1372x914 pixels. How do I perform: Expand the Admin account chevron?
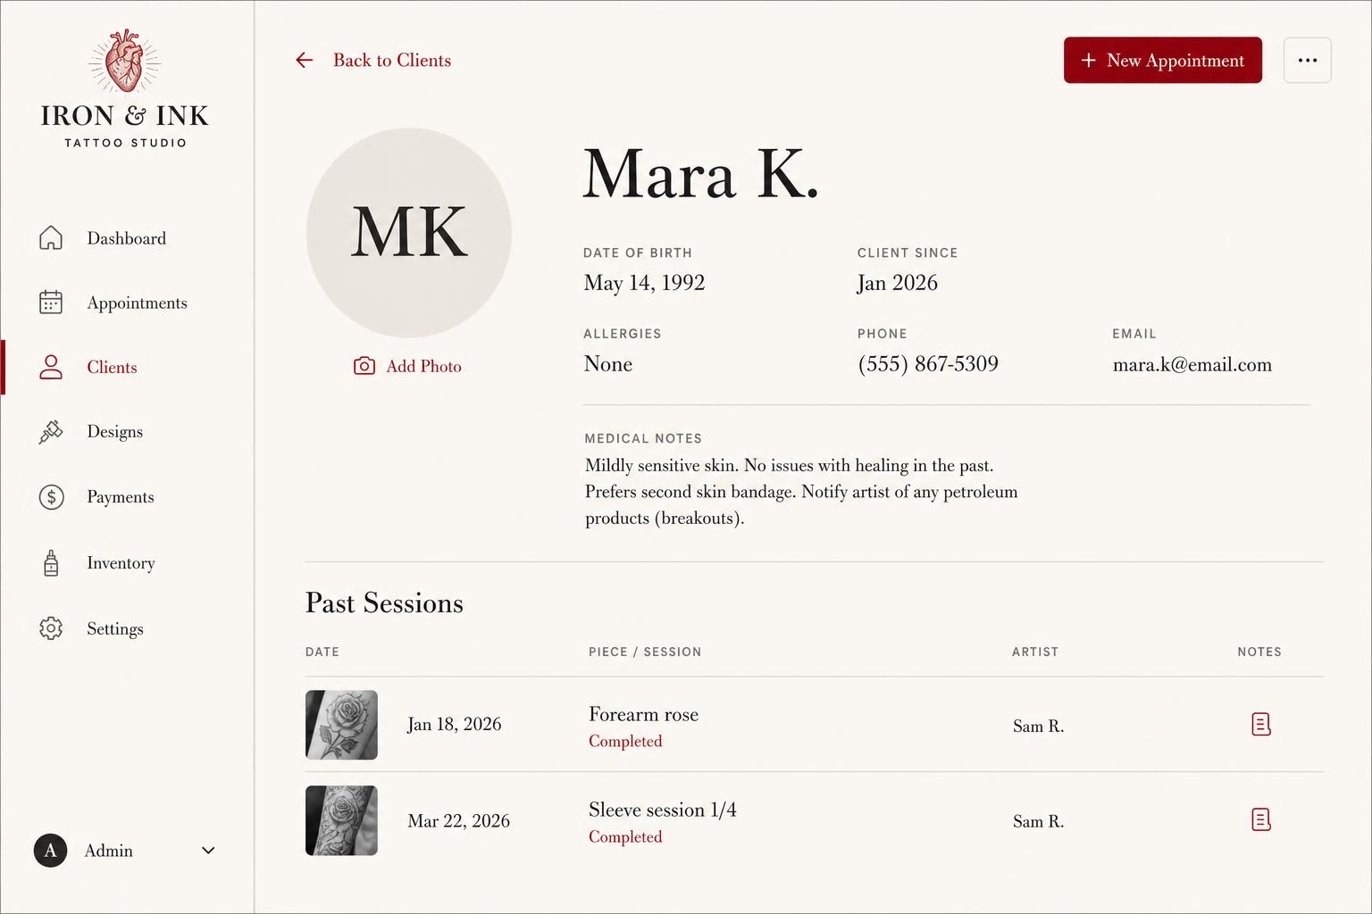click(x=208, y=851)
